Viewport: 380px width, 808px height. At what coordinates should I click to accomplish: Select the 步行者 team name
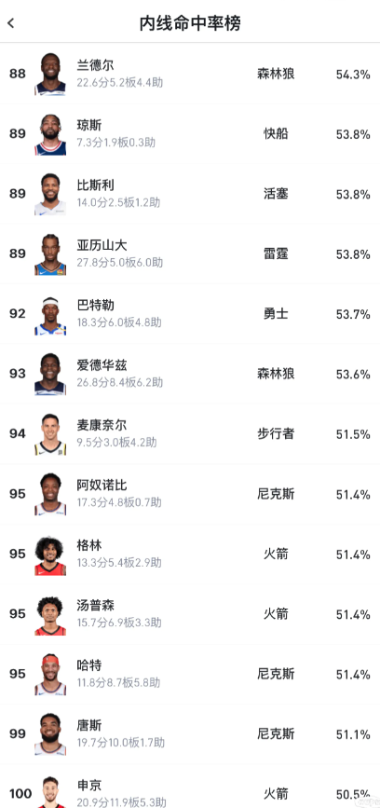click(x=276, y=434)
